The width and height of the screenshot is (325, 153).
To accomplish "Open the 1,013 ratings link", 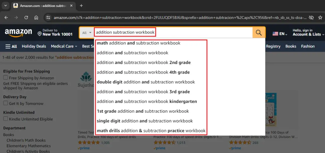I will click(181, 143).
